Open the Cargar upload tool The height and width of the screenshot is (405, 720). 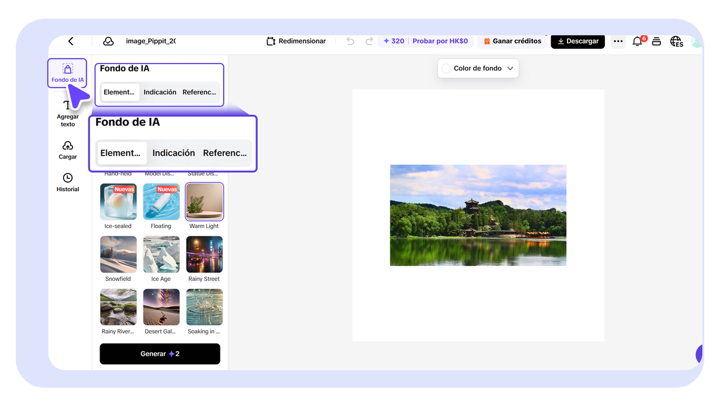67,150
